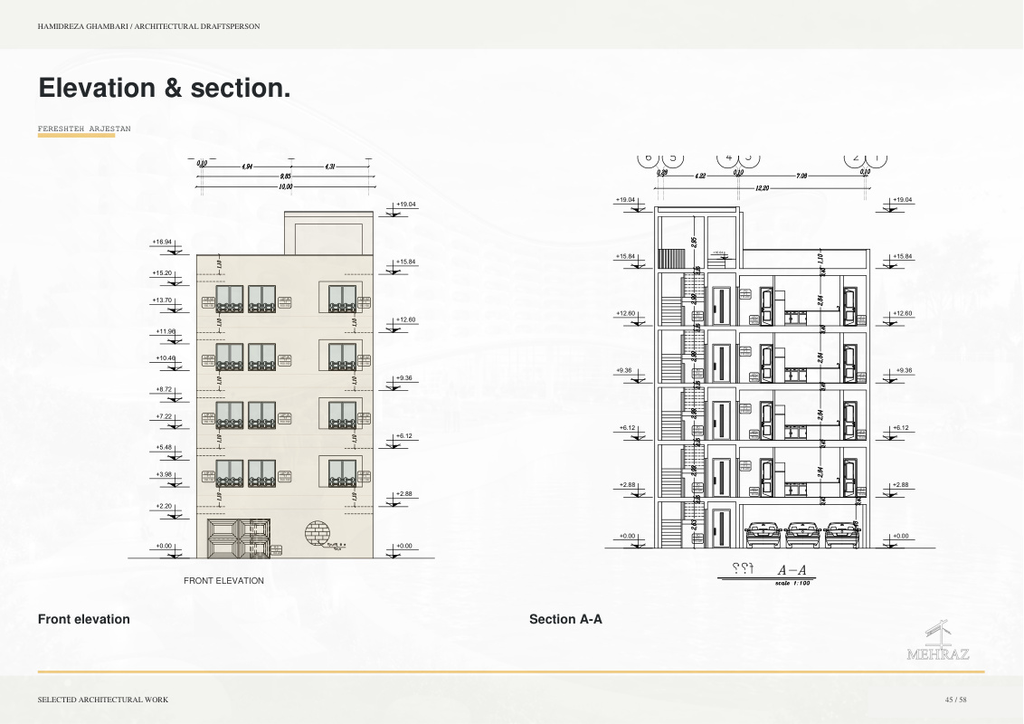
Task: Select the "FERESHTEH ARJESTAN" project name
Action: point(84,129)
